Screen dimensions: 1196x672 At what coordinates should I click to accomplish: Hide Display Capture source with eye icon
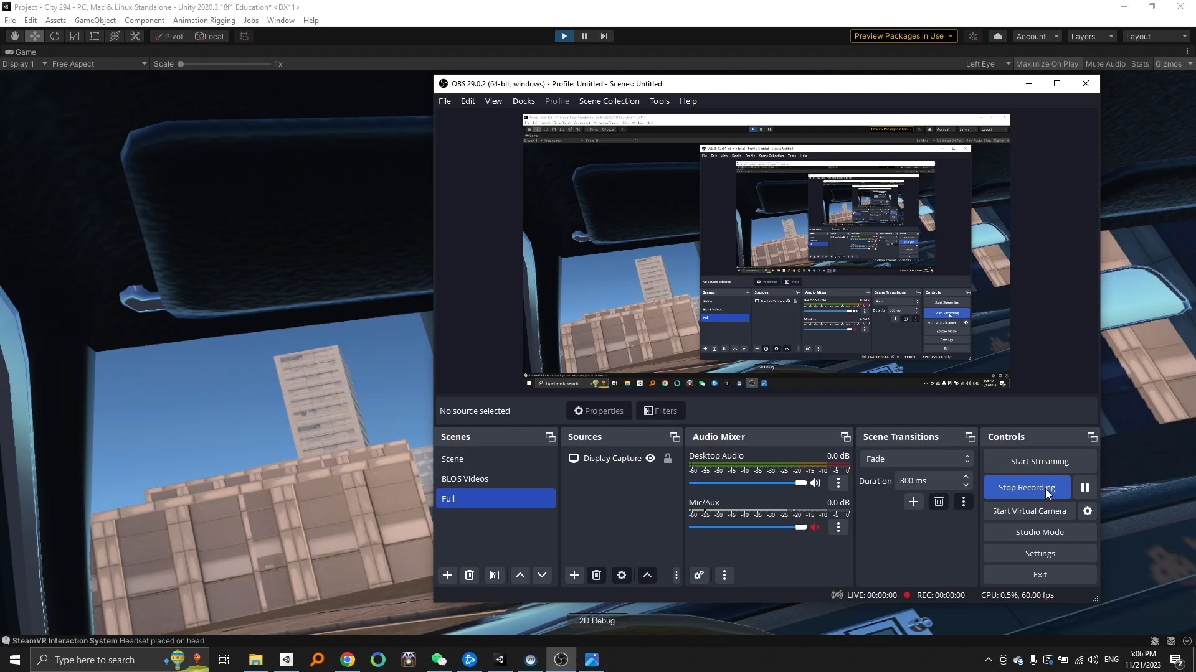(650, 458)
